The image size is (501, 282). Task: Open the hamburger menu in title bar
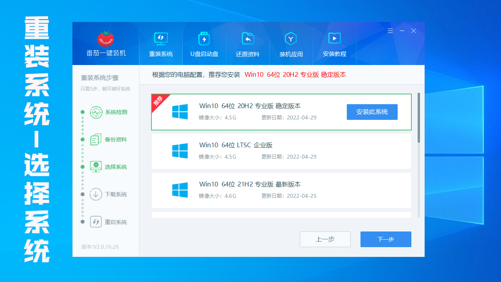pos(390,31)
